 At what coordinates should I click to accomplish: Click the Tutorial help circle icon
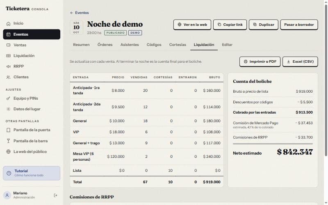(x=9, y=173)
